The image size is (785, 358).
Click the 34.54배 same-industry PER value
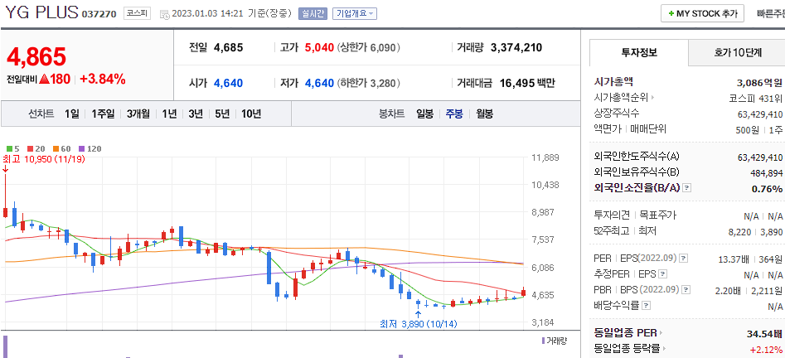point(764,333)
